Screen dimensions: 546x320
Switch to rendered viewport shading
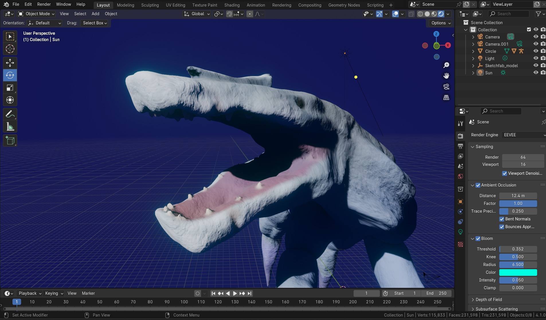(x=441, y=14)
